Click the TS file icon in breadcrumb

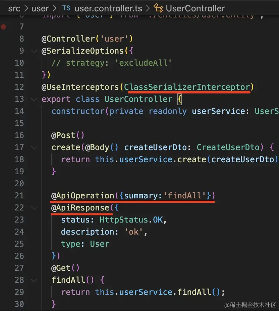(66, 8)
